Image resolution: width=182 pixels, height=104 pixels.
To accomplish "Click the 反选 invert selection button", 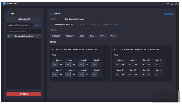I will coord(82,36).
